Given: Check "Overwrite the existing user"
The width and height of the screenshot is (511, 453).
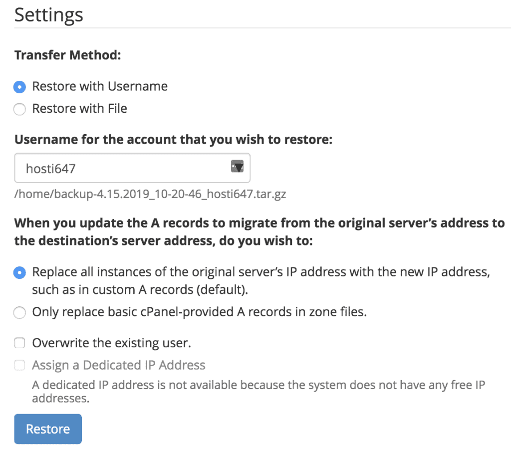Looking at the screenshot, I should (19, 343).
